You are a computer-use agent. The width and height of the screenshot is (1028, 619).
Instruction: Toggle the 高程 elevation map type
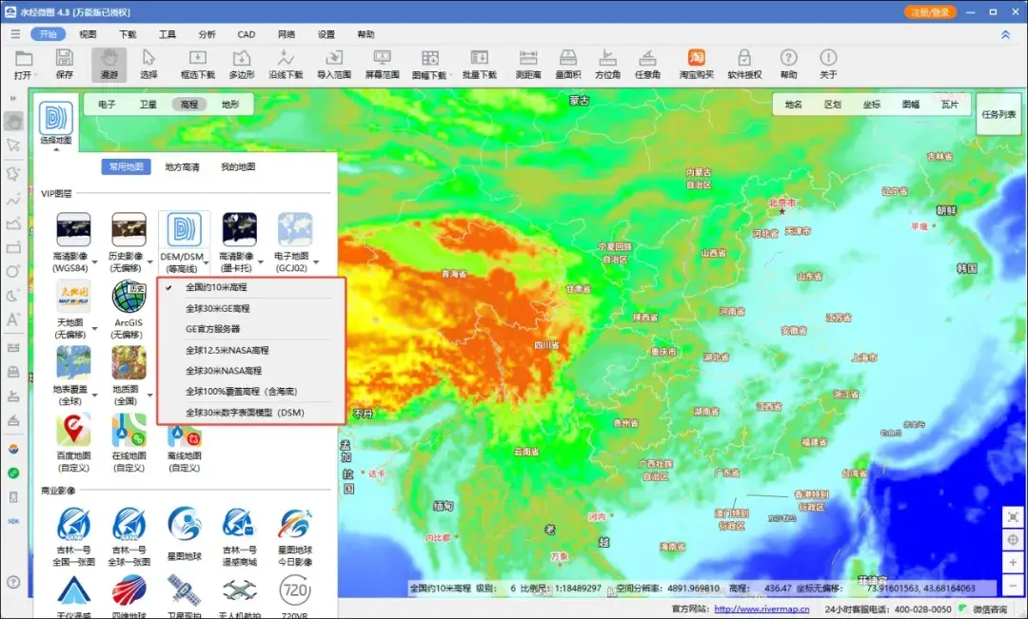(189, 105)
